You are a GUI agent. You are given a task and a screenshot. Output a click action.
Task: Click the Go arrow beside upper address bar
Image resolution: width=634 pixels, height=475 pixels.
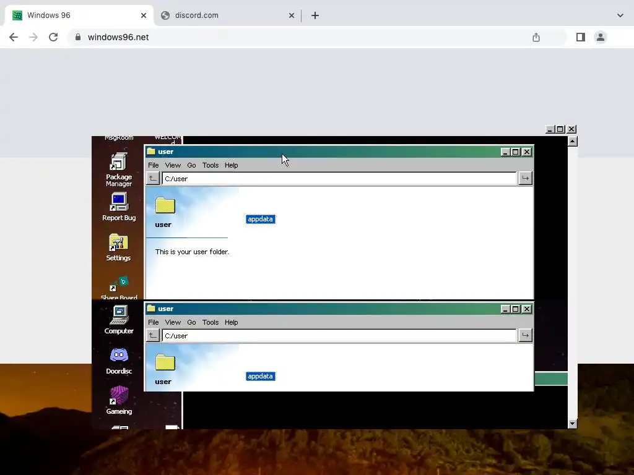[x=525, y=179]
